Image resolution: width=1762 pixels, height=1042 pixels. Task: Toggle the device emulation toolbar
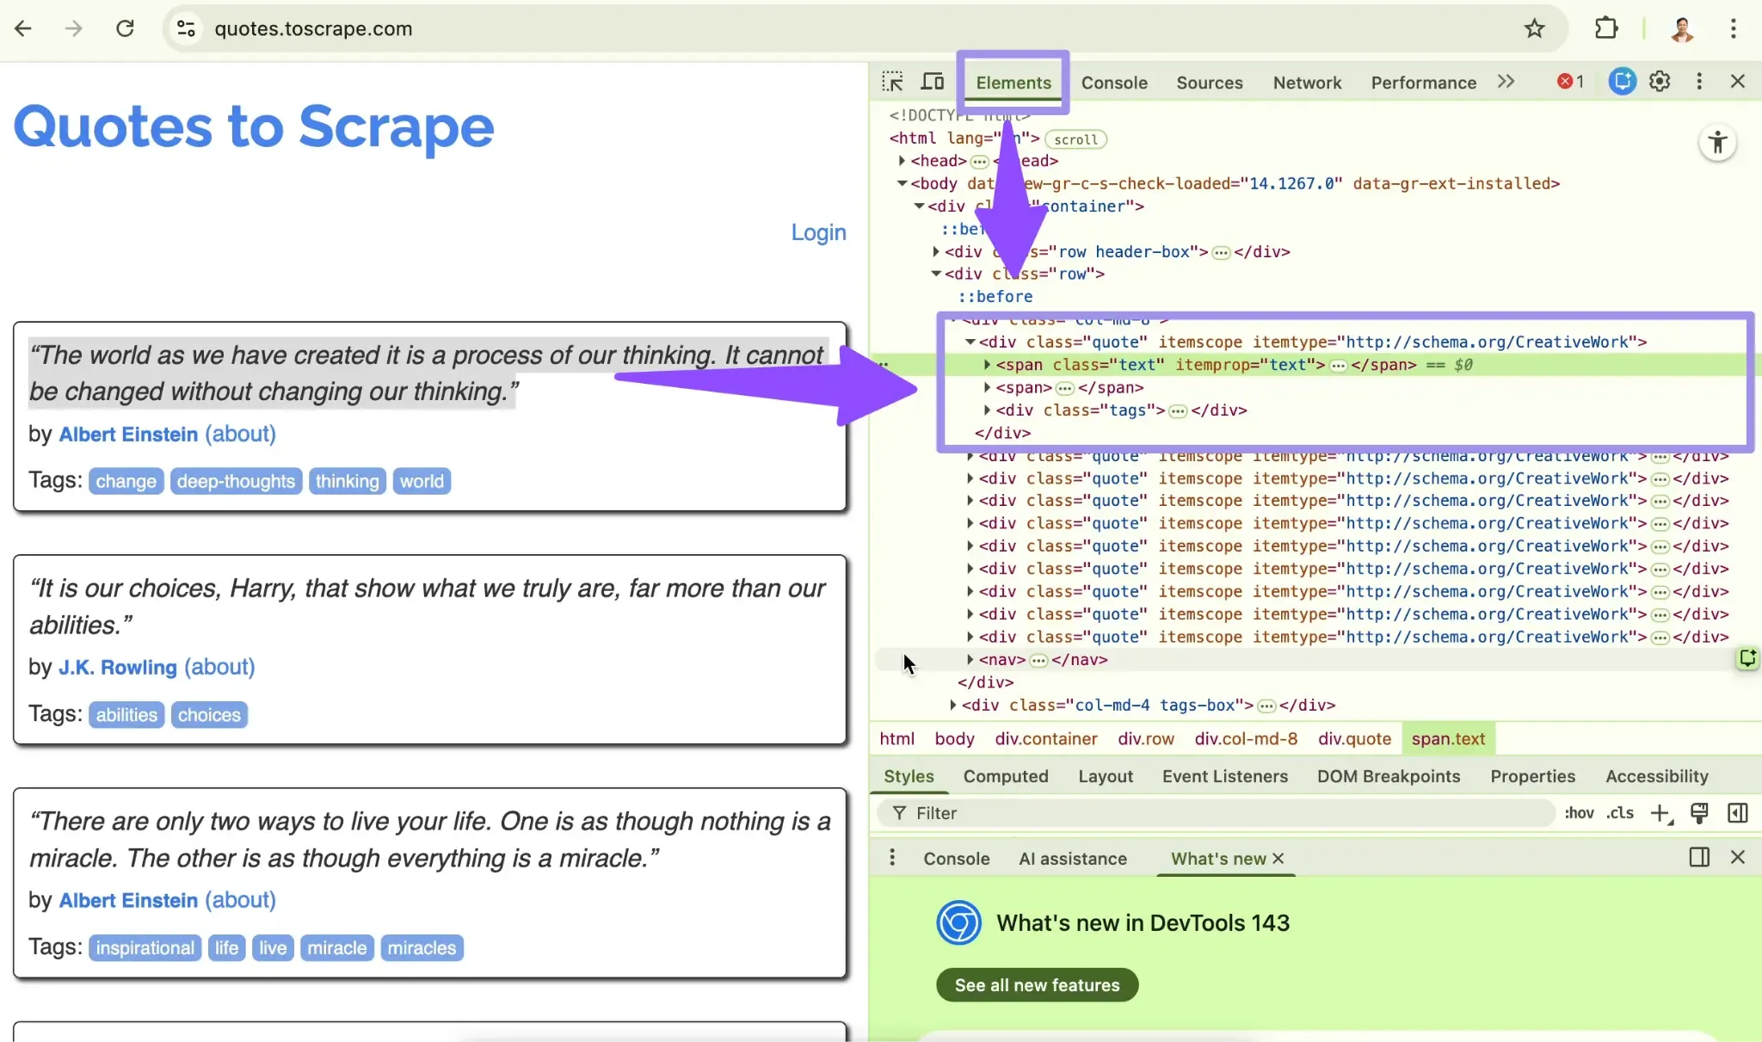(933, 82)
